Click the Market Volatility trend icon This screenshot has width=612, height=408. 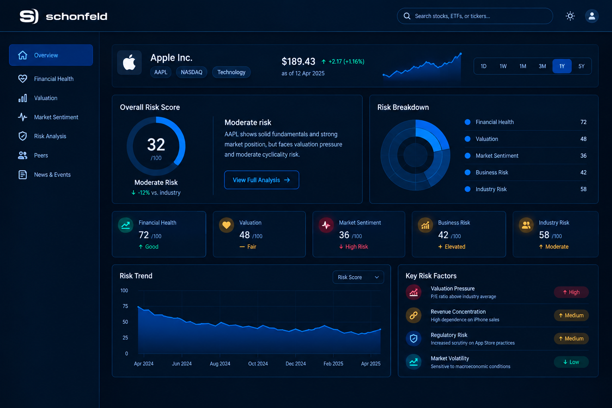tap(414, 362)
